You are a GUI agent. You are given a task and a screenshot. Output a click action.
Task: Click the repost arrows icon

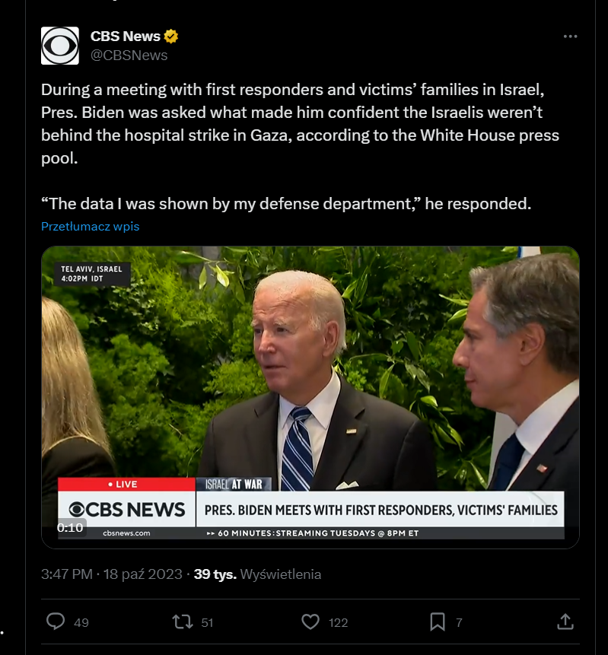(x=183, y=622)
